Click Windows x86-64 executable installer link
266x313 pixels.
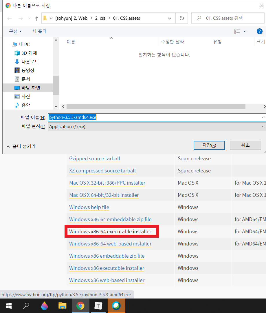pyautogui.click(x=110, y=232)
